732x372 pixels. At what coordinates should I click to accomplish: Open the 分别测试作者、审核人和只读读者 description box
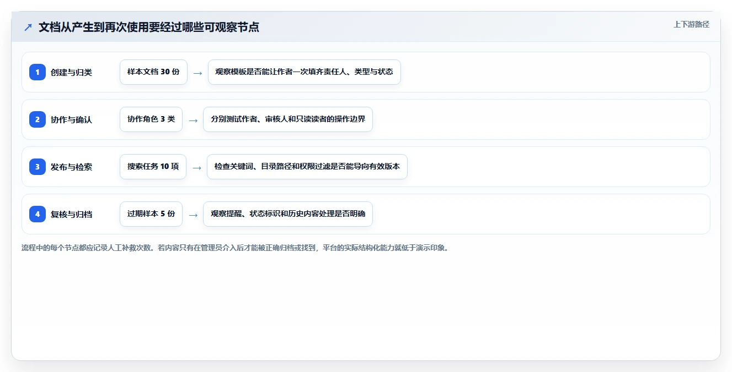point(288,119)
